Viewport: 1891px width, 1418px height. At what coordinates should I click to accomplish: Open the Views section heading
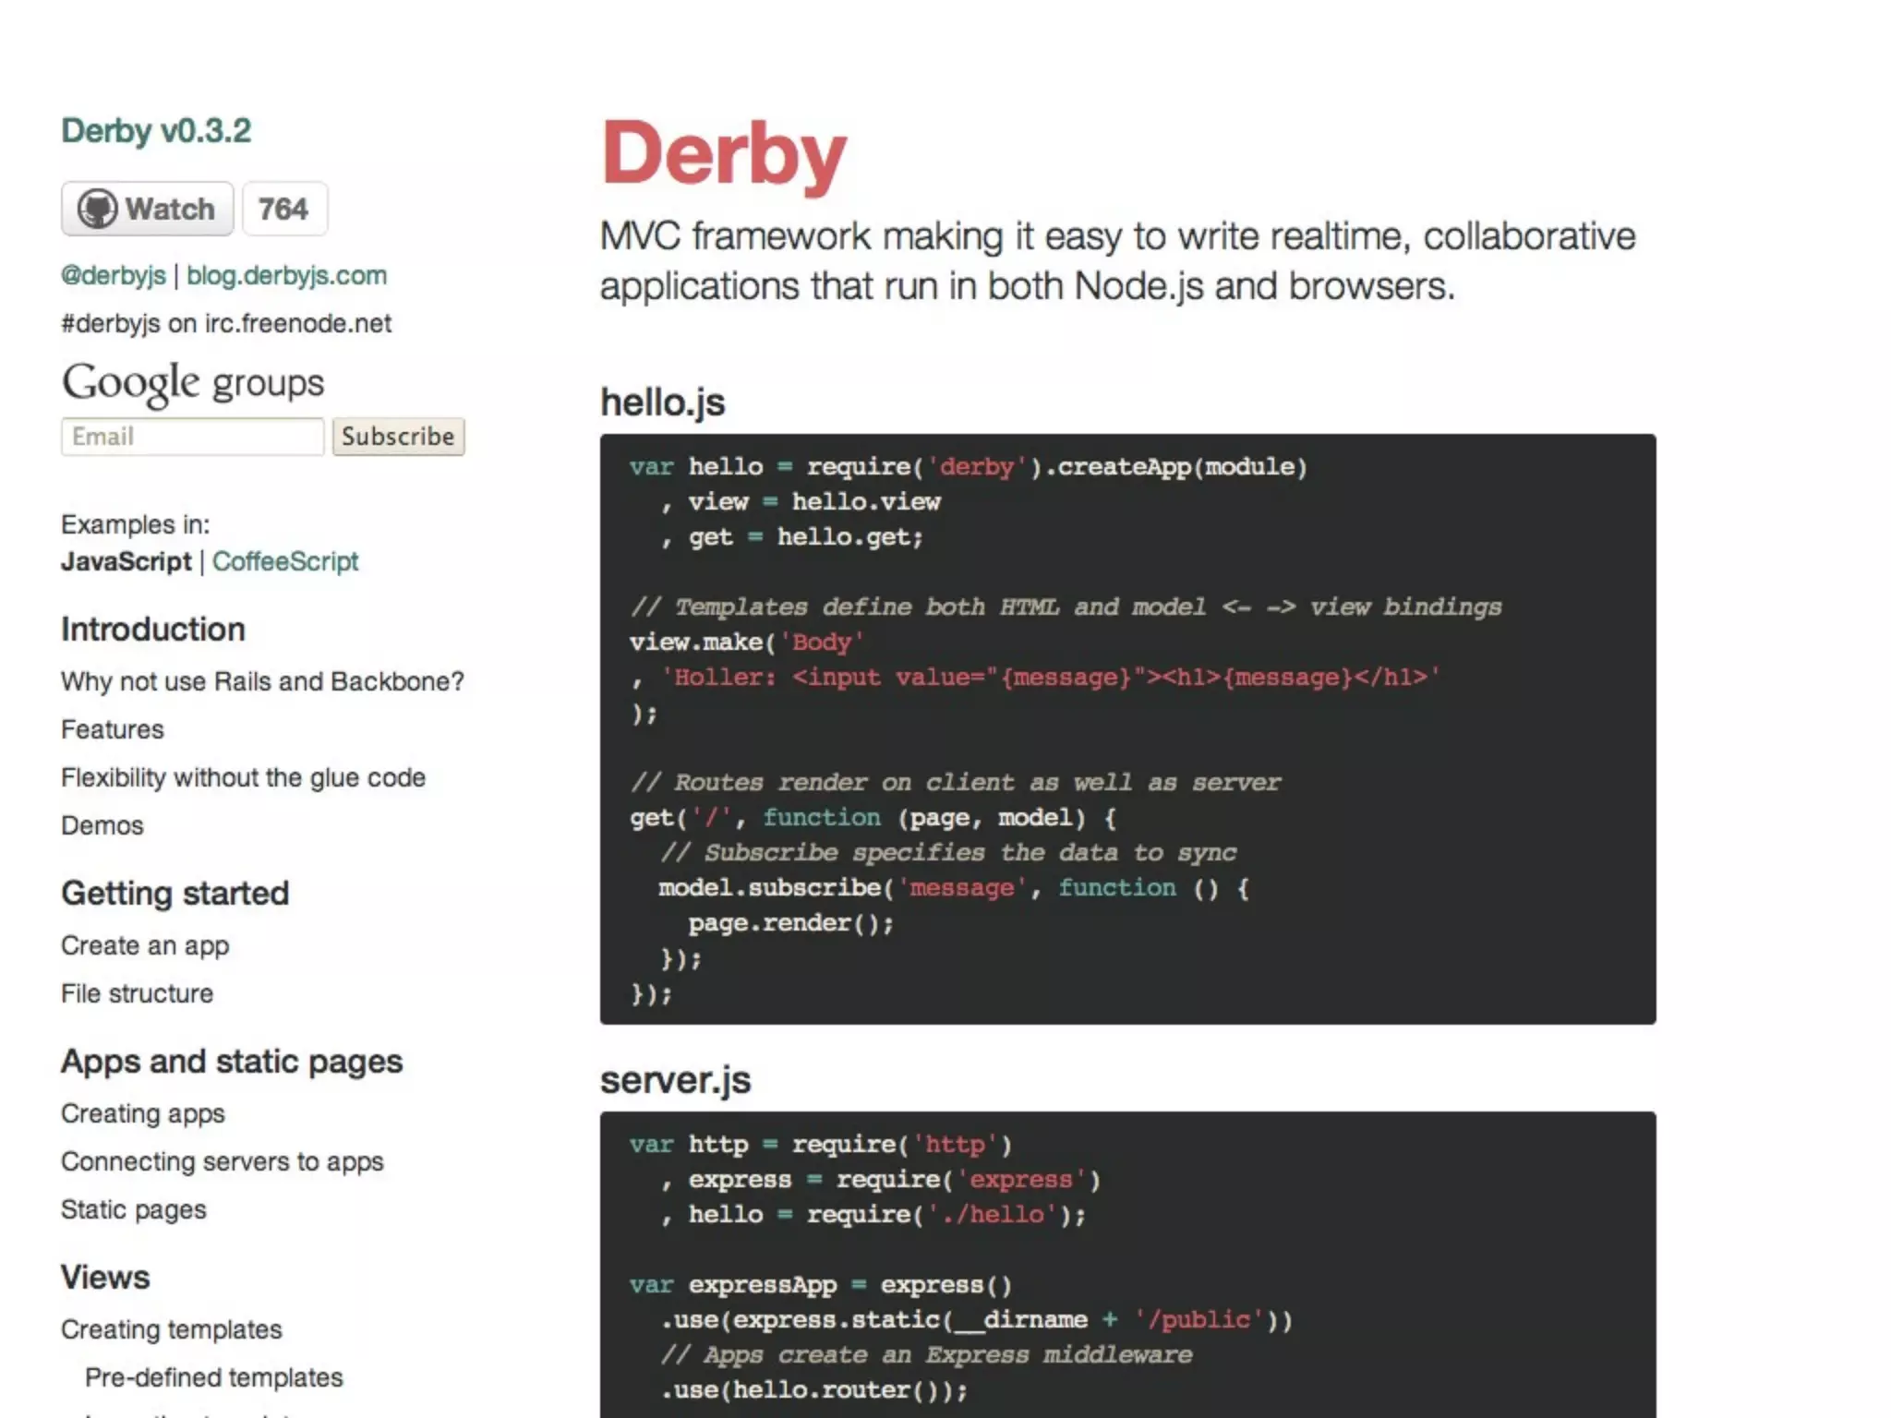coord(105,1278)
